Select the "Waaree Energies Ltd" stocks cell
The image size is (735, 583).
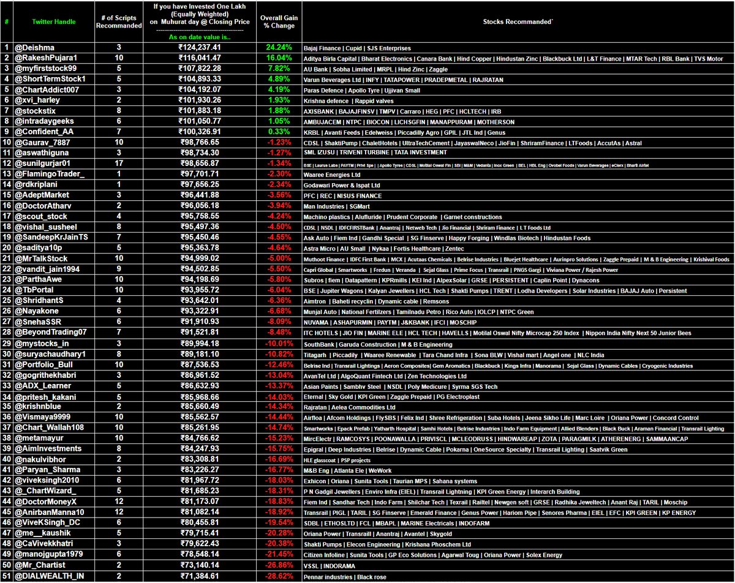pos(518,174)
